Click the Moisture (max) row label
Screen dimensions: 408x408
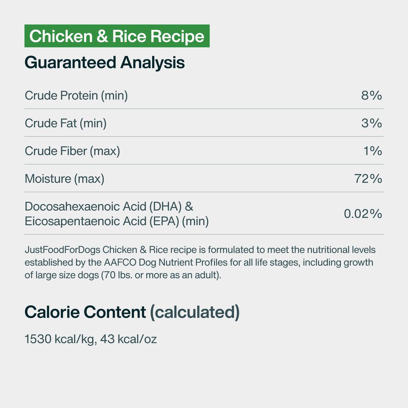point(64,179)
